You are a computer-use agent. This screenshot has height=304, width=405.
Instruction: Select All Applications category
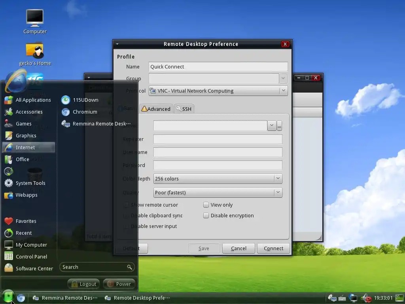[28, 100]
